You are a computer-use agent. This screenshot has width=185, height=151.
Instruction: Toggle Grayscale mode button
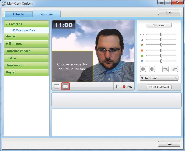(159, 25)
